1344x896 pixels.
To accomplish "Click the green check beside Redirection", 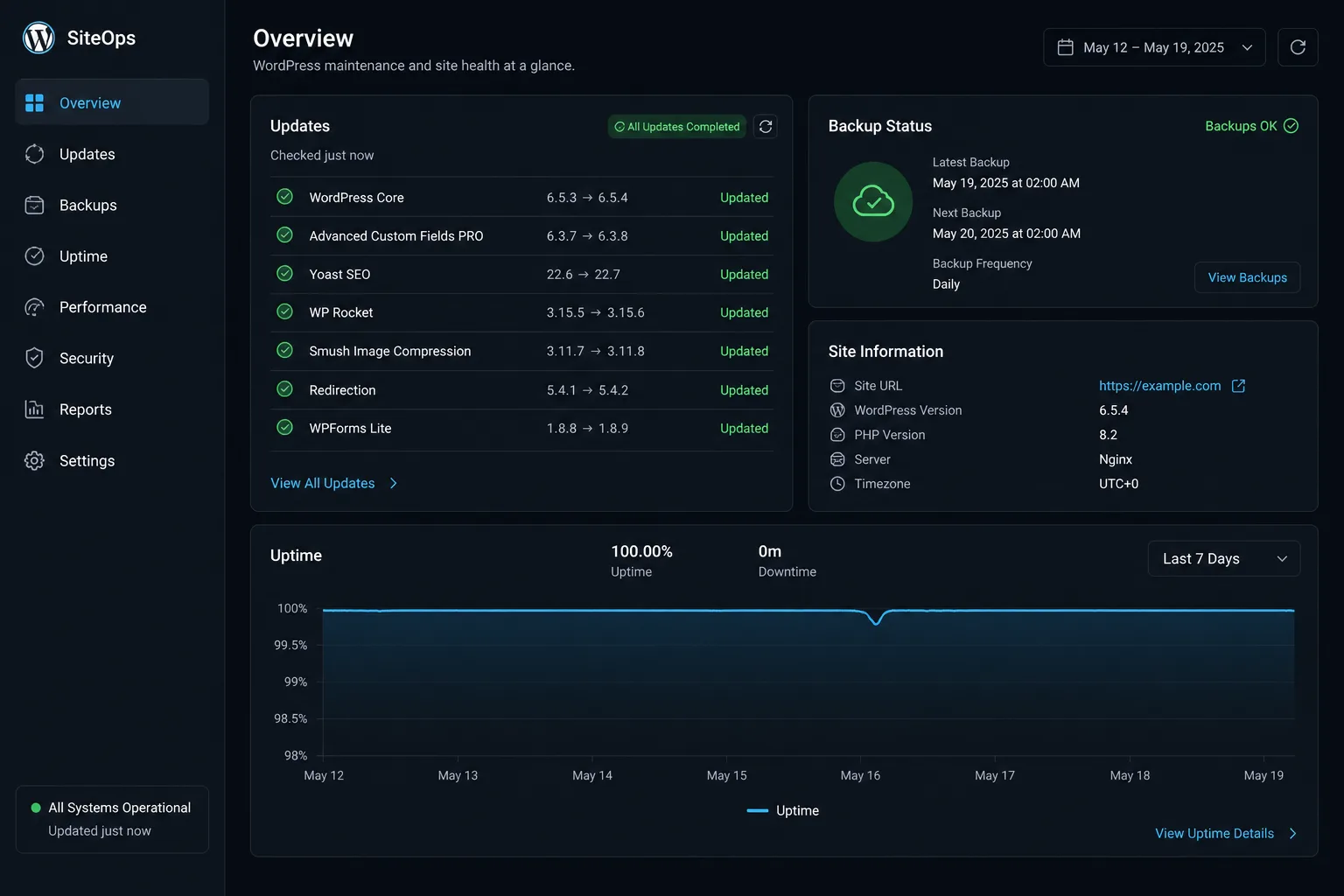I will (284, 389).
